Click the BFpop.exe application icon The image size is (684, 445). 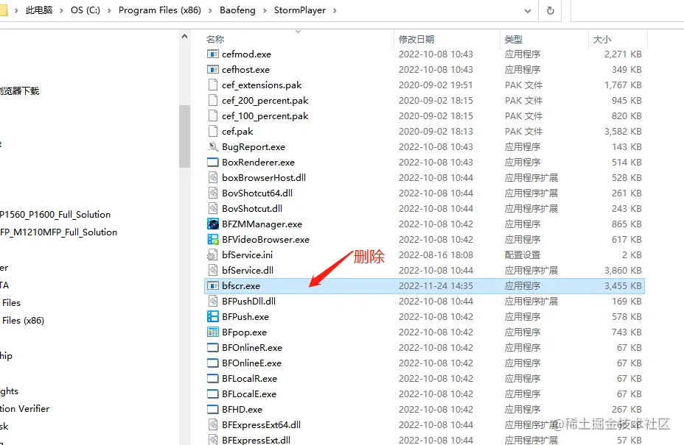pyautogui.click(x=213, y=332)
